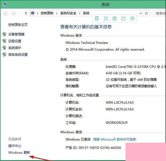Image resolution: width=166 pixels, height=161 pixels.
Task: Open 阅读 Microsoft 软件许可条款 link
Action: point(115,139)
